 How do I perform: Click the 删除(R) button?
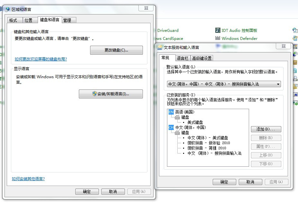coord(266,138)
